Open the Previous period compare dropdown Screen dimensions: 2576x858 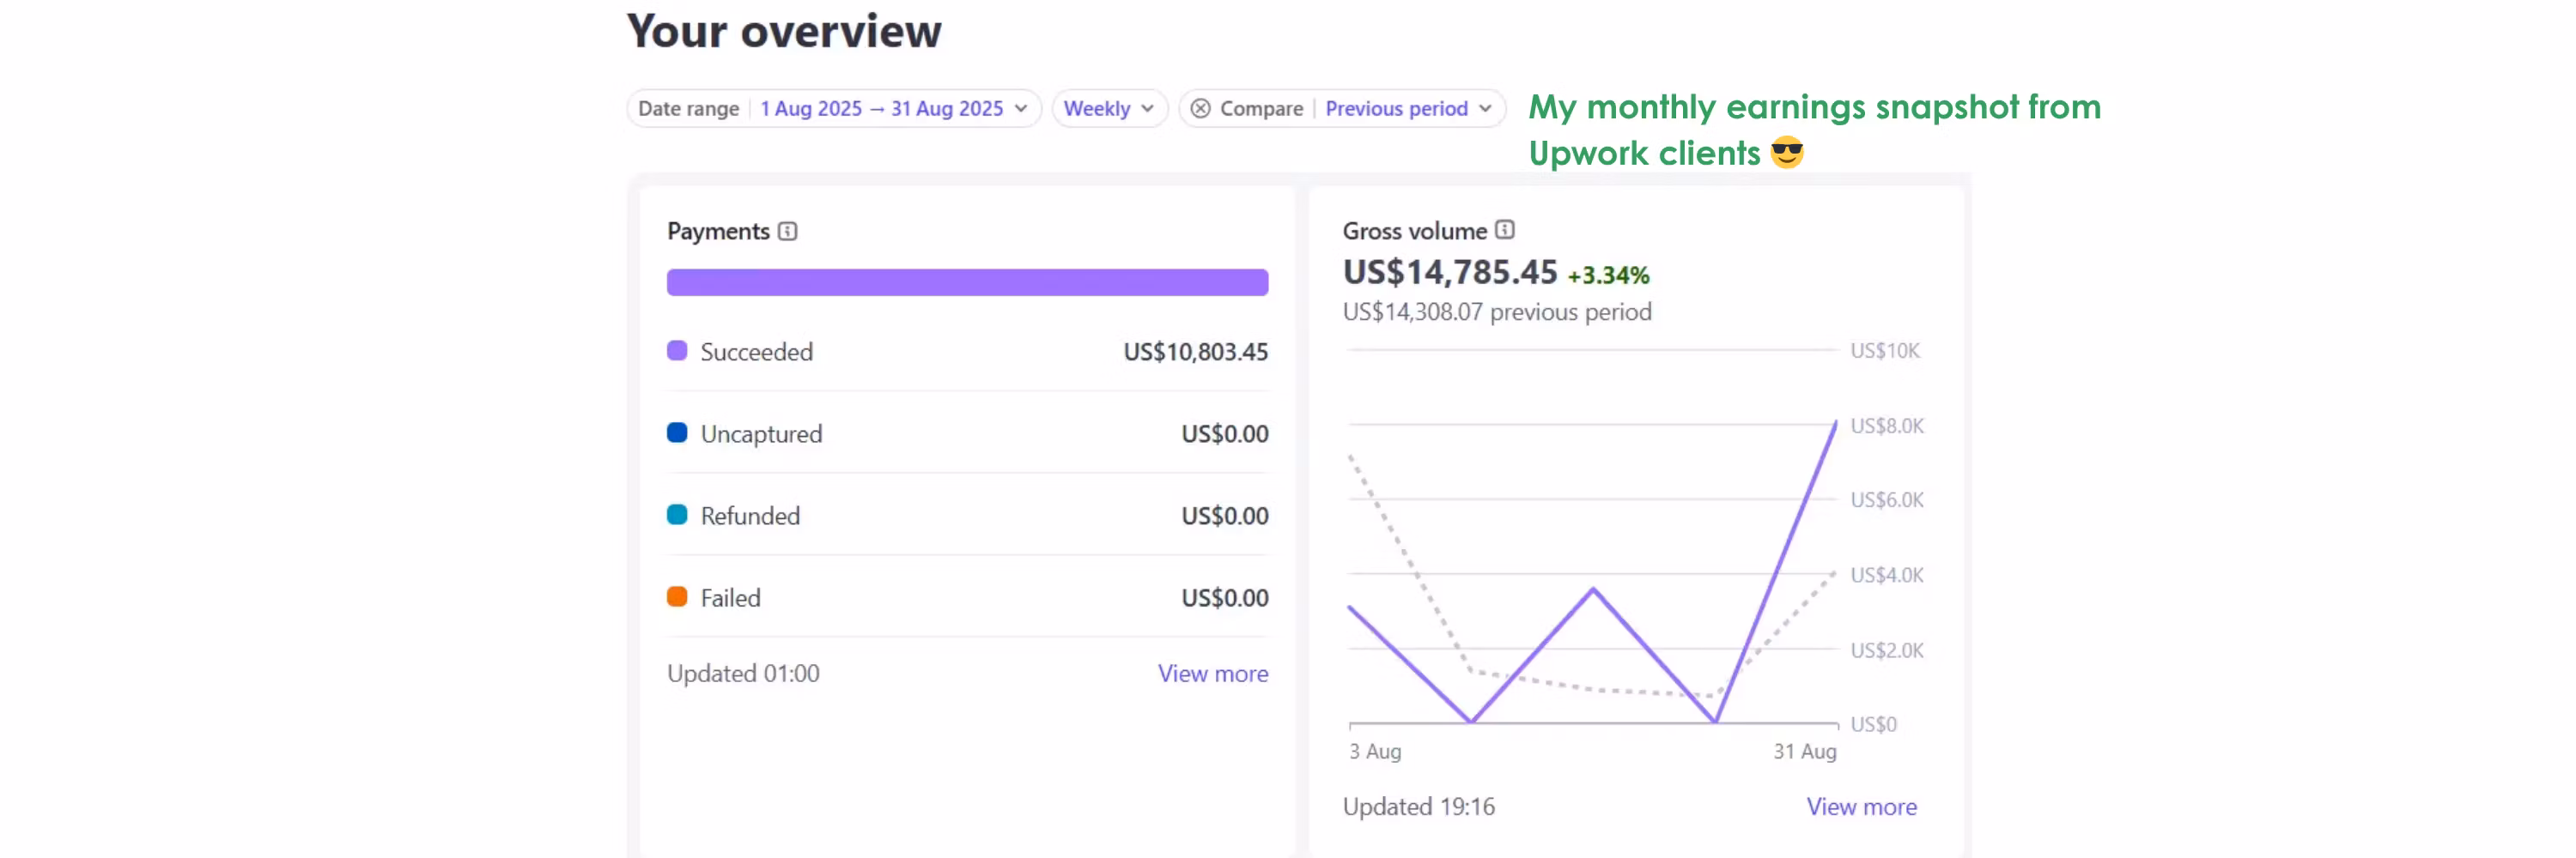[1407, 109]
